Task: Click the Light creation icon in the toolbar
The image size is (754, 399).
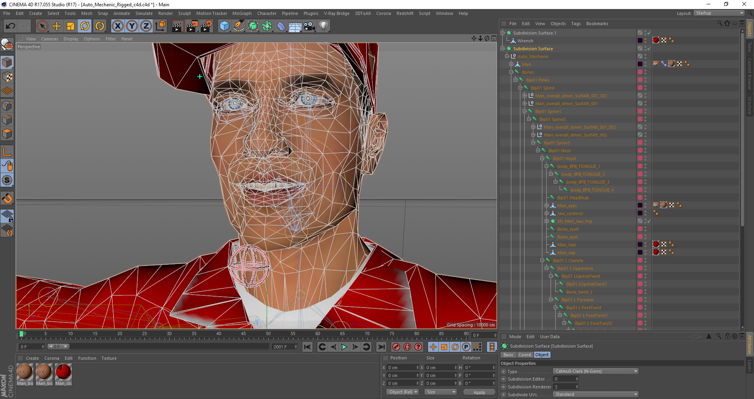Action: coord(323,26)
